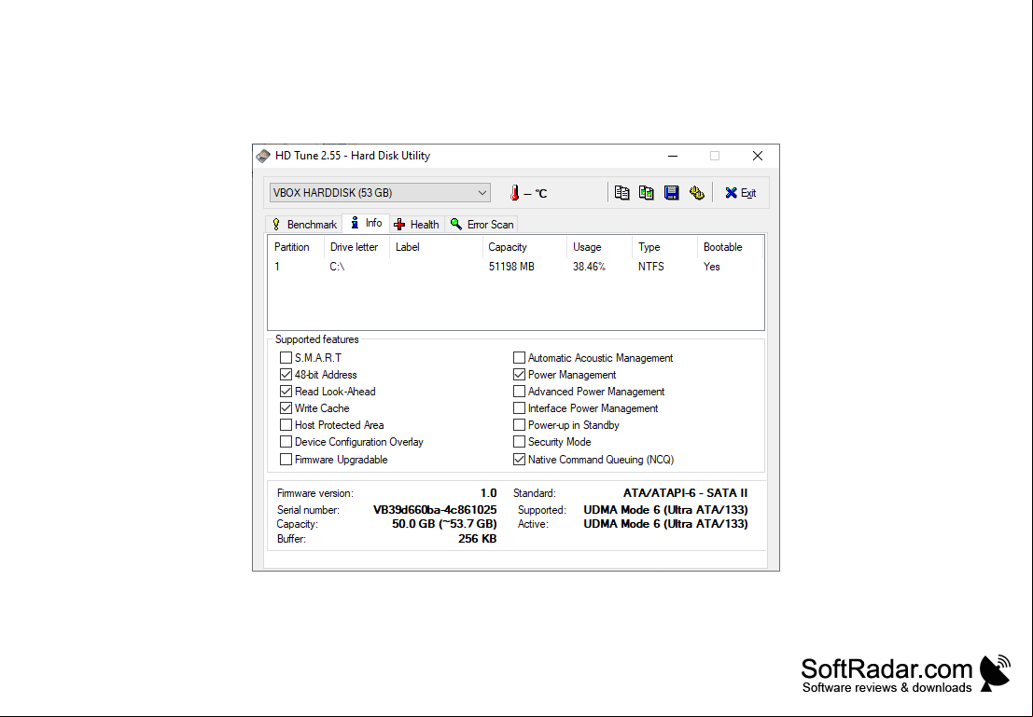
Task: Click the copy screenshot to clipboard icon
Action: [x=647, y=193]
